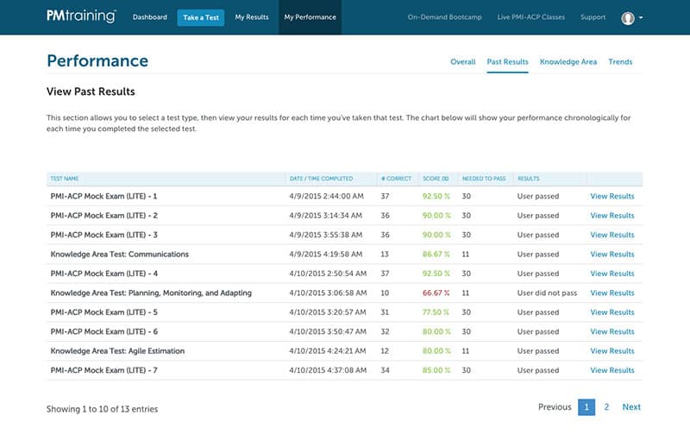Select page 1 in pagination
This screenshot has width=690, height=434.
coord(586,407)
